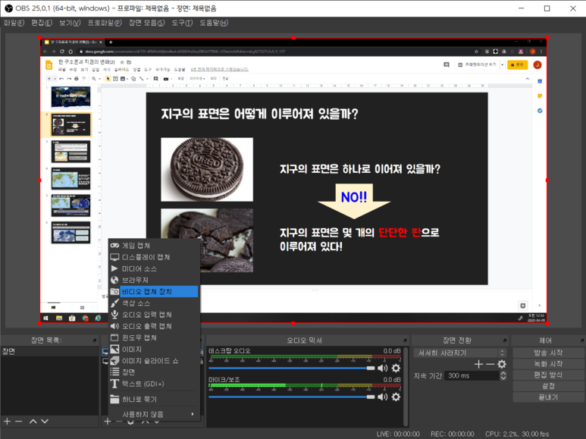The height and width of the screenshot is (439, 586).
Task: Click the LIVE: 00:00:00 status text
Action: pyautogui.click(x=398, y=434)
